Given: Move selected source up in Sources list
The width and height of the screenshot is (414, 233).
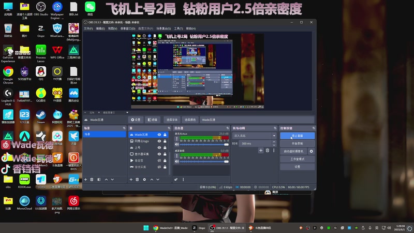Looking at the screenshot, I should click(x=152, y=180).
